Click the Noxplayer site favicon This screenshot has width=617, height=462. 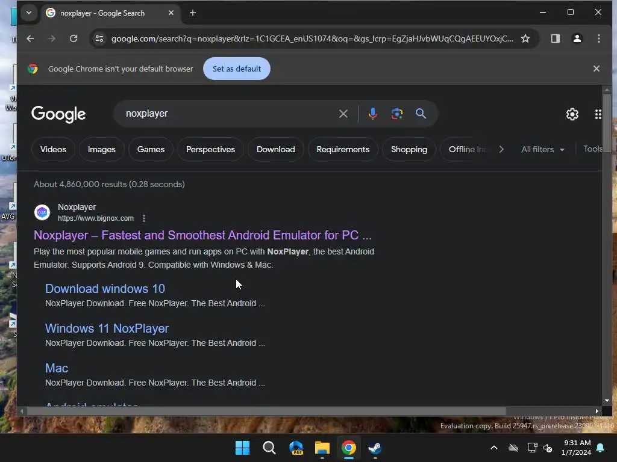42,212
